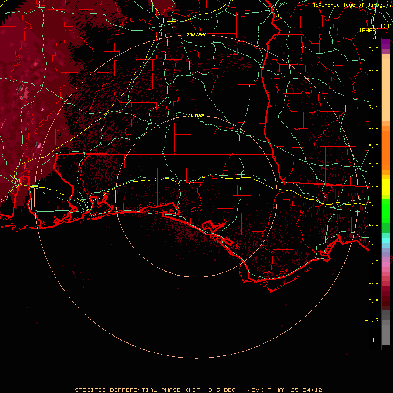Click the yellow segment of the color bar
This screenshot has width=393, height=393.
(x=386, y=187)
